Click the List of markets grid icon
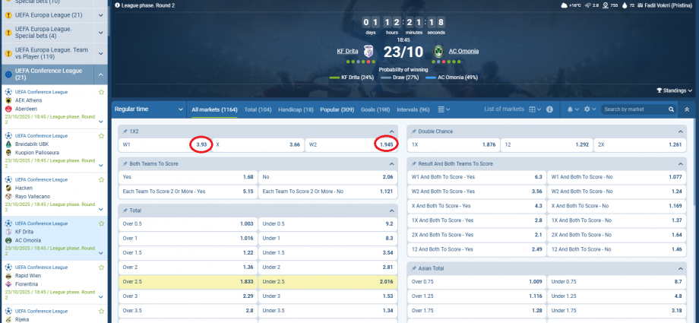The width and height of the screenshot is (699, 323). pyautogui.click(x=534, y=109)
